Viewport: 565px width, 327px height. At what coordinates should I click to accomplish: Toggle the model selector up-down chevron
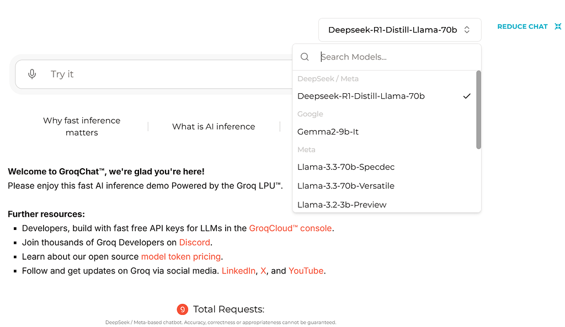pos(467,30)
